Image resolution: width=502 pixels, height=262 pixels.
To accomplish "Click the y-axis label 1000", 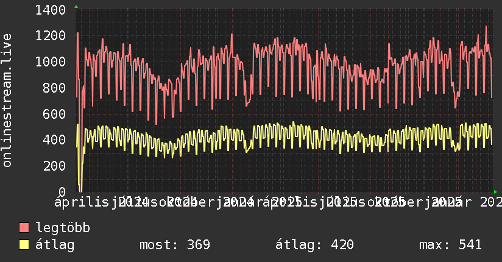I will (51, 62).
